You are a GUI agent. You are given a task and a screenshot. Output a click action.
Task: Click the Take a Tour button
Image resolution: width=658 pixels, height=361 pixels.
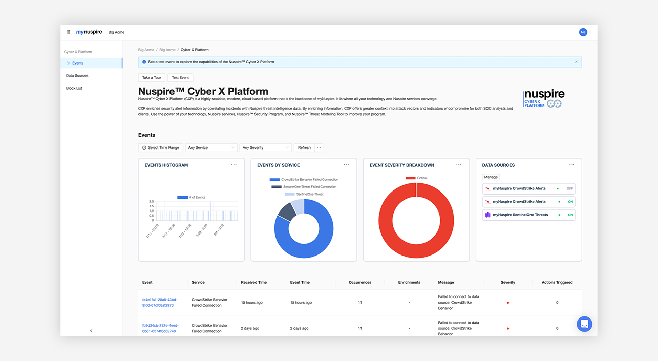tap(152, 78)
